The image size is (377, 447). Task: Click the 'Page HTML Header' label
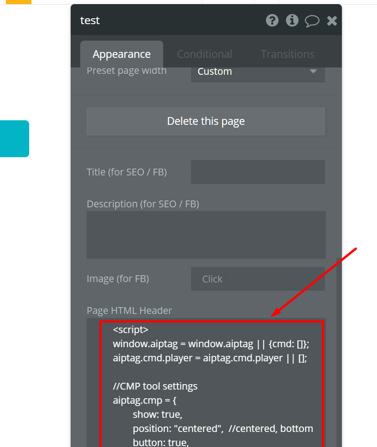click(x=129, y=311)
